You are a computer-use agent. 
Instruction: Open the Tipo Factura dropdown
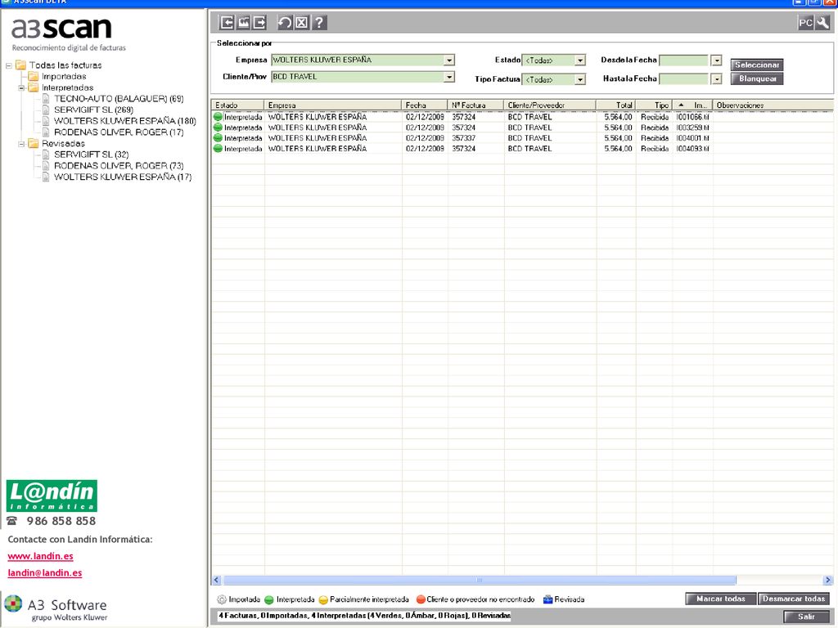(580, 79)
